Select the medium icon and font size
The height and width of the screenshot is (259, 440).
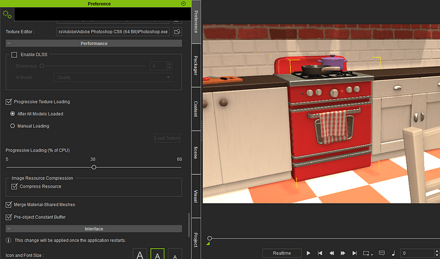point(158,254)
